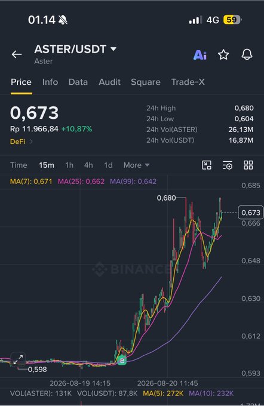
Task: Tap the 24h Low value 0,604
Action: click(x=244, y=119)
